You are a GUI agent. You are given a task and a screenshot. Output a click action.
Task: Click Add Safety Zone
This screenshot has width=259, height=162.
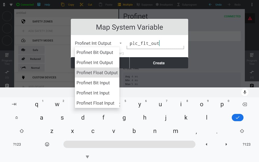(x=40, y=31)
